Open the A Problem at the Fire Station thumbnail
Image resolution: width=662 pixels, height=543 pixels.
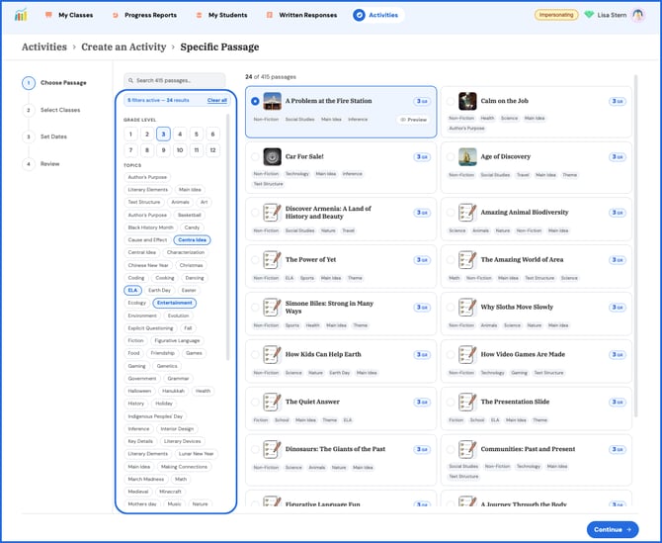(273, 101)
